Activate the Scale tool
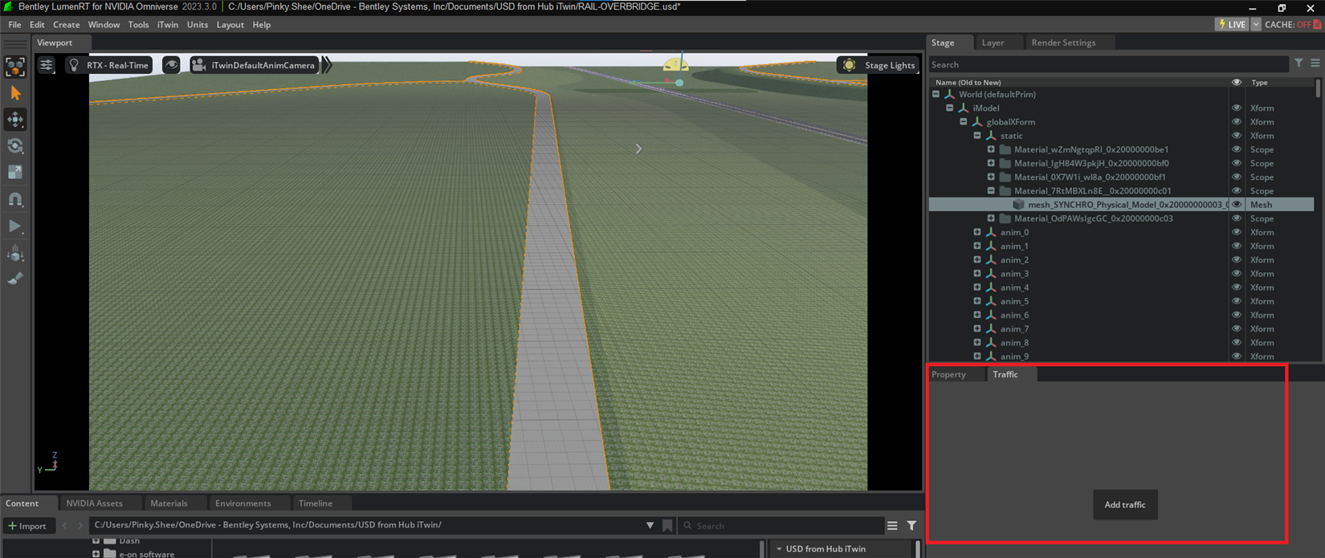The width and height of the screenshot is (1325, 558). (x=15, y=173)
